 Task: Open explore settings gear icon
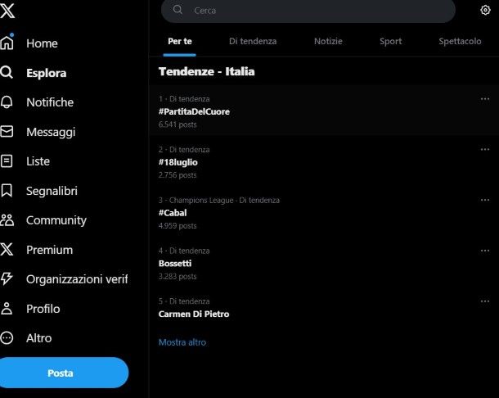tap(485, 10)
